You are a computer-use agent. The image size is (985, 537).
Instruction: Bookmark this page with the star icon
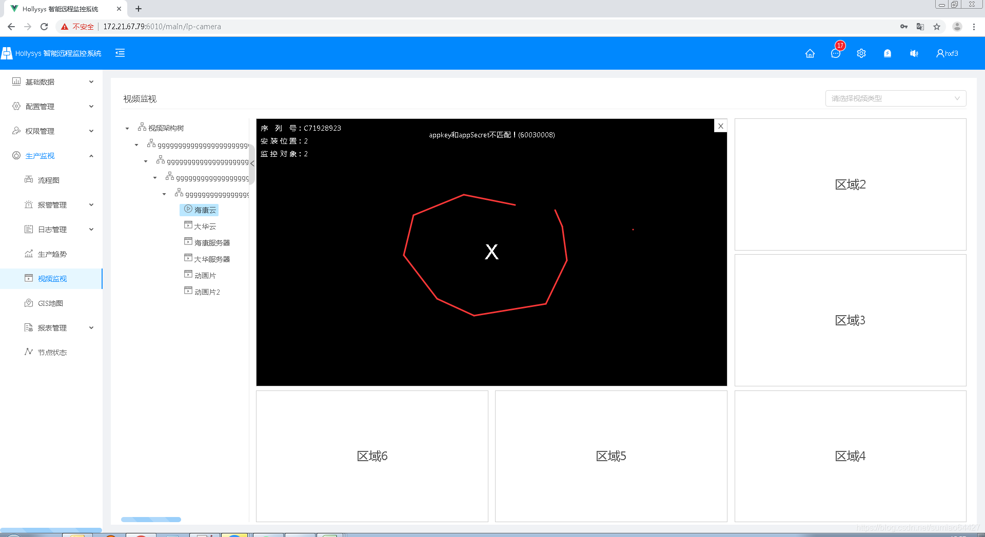tap(937, 27)
